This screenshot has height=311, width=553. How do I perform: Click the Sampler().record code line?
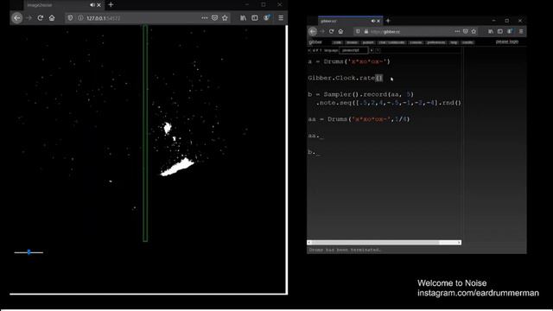coord(361,94)
